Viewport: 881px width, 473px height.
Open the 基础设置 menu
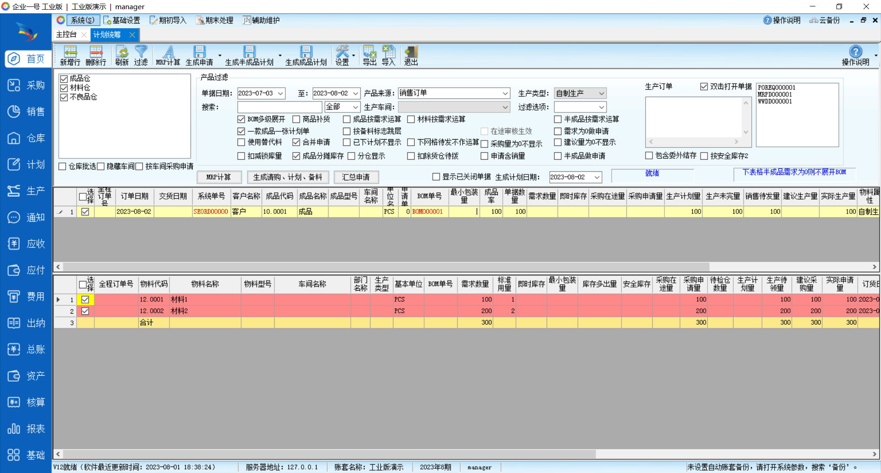click(122, 20)
